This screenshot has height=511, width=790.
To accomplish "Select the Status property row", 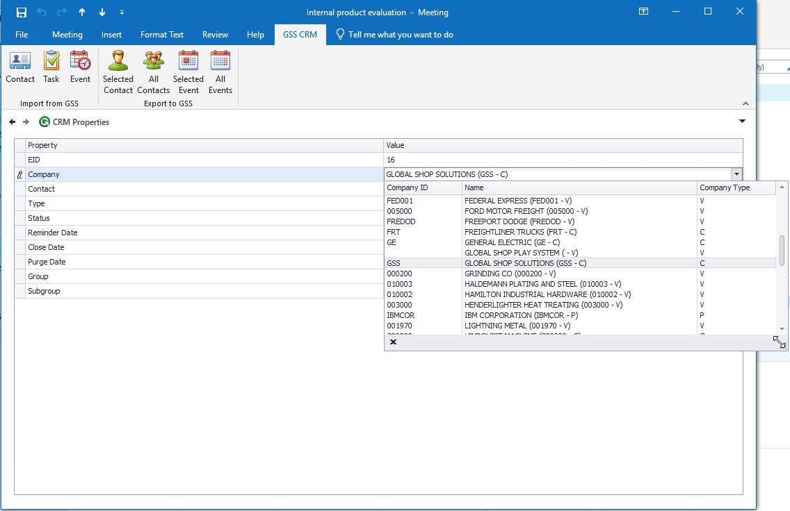I will coord(204,218).
